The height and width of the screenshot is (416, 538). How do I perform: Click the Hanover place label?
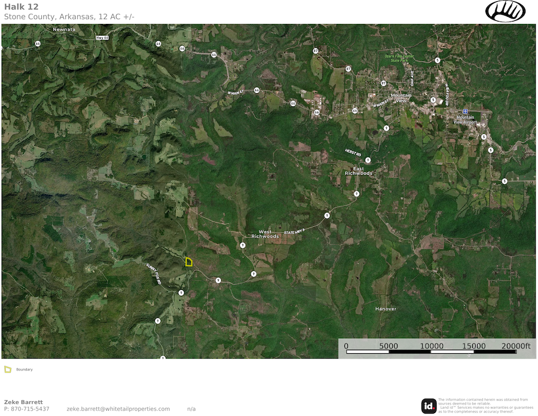coord(386,308)
